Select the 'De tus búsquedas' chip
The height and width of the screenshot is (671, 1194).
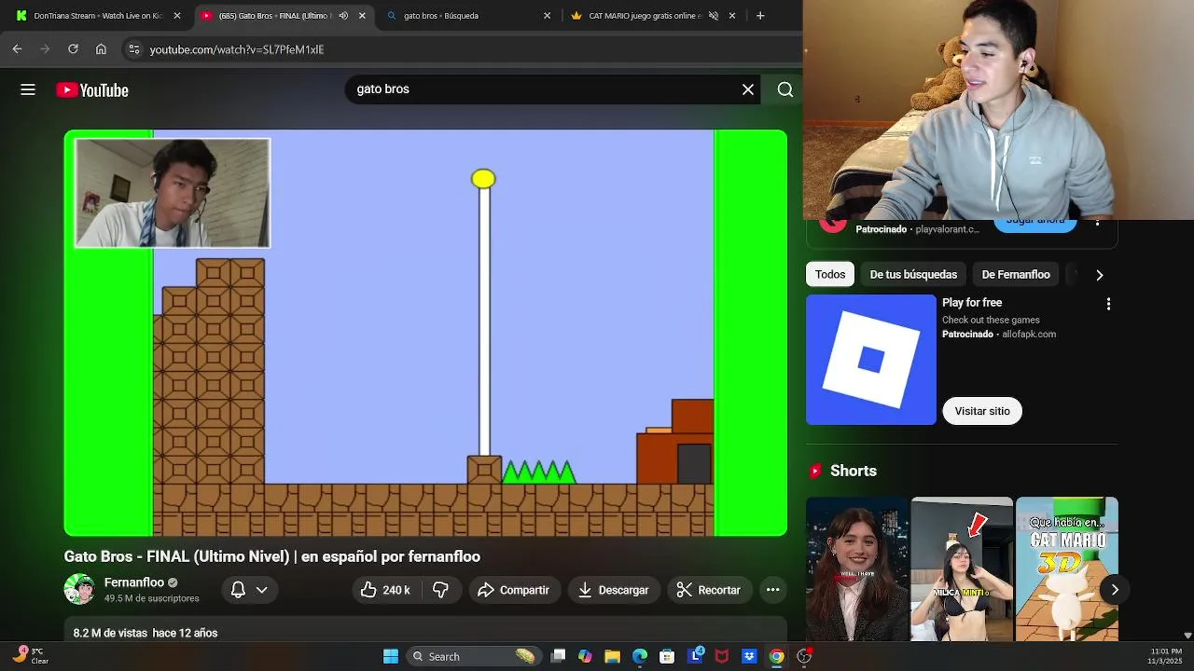[913, 275]
